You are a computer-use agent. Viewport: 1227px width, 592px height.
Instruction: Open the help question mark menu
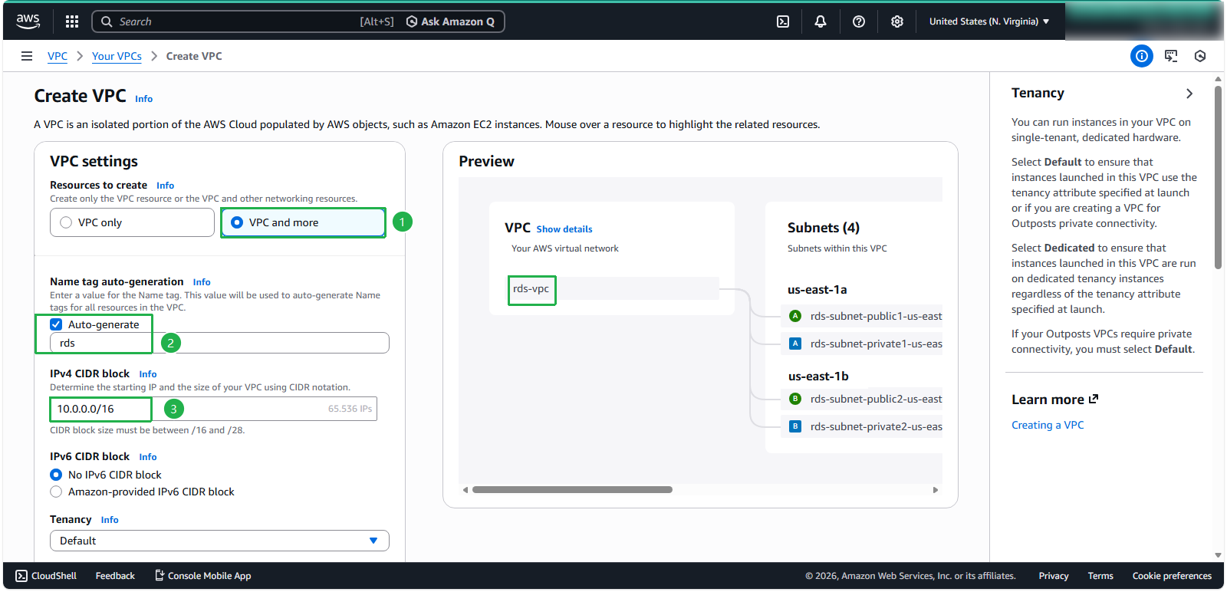859,21
